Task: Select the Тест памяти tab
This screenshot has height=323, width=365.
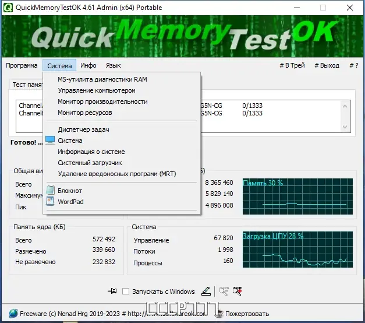Action: point(26,85)
